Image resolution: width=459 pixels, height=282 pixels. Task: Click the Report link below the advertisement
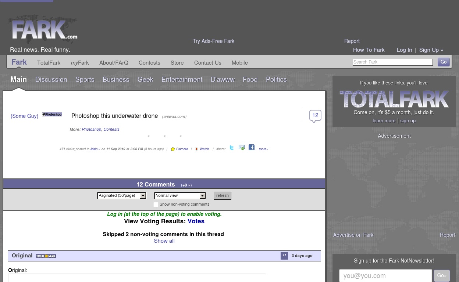[x=448, y=235]
